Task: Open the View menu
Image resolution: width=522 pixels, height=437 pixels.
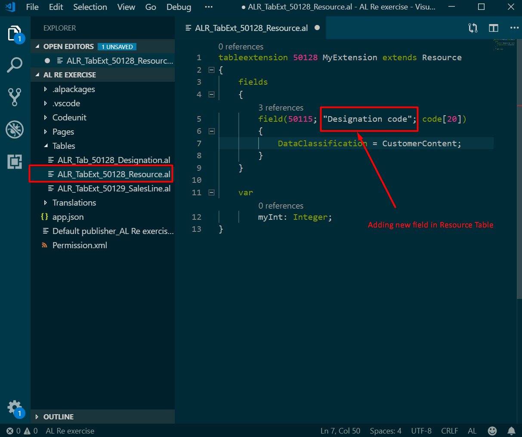Action: (x=126, y=7)
